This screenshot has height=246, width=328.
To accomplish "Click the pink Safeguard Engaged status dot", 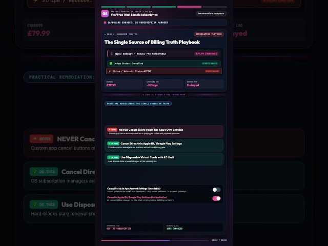I will pyautogui.click(x=105, y=23).
